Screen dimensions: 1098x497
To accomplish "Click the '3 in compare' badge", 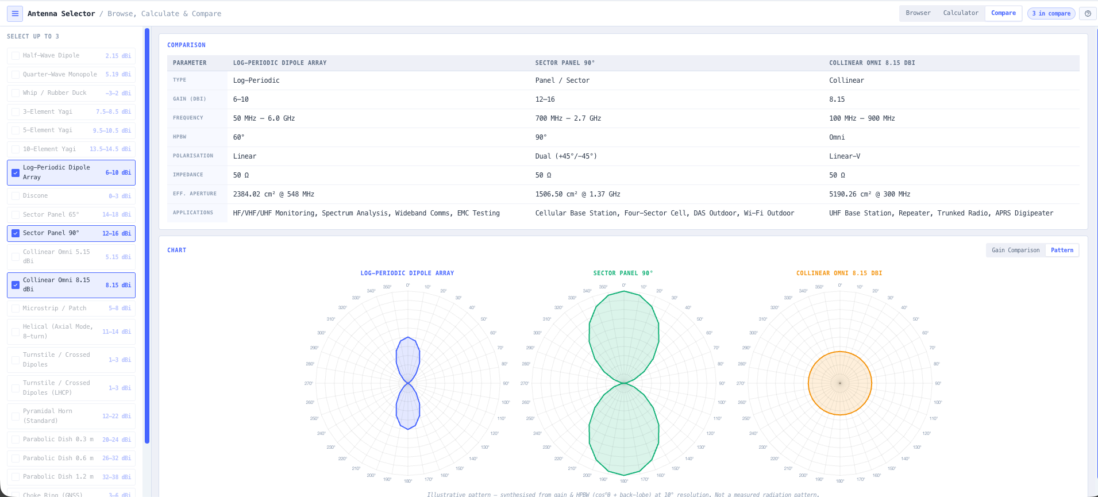I will [x=1051, y=13].
